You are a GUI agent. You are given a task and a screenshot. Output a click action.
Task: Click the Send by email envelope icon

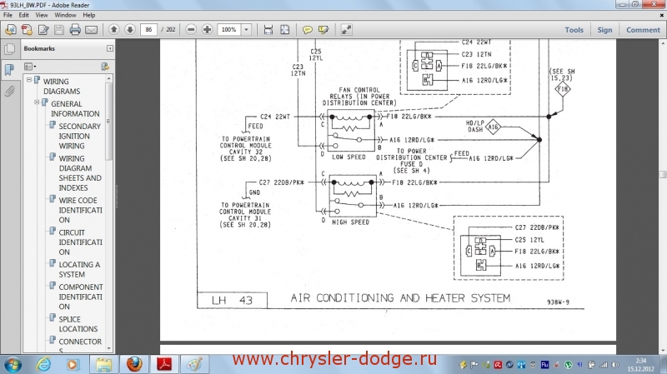(91, 30)
